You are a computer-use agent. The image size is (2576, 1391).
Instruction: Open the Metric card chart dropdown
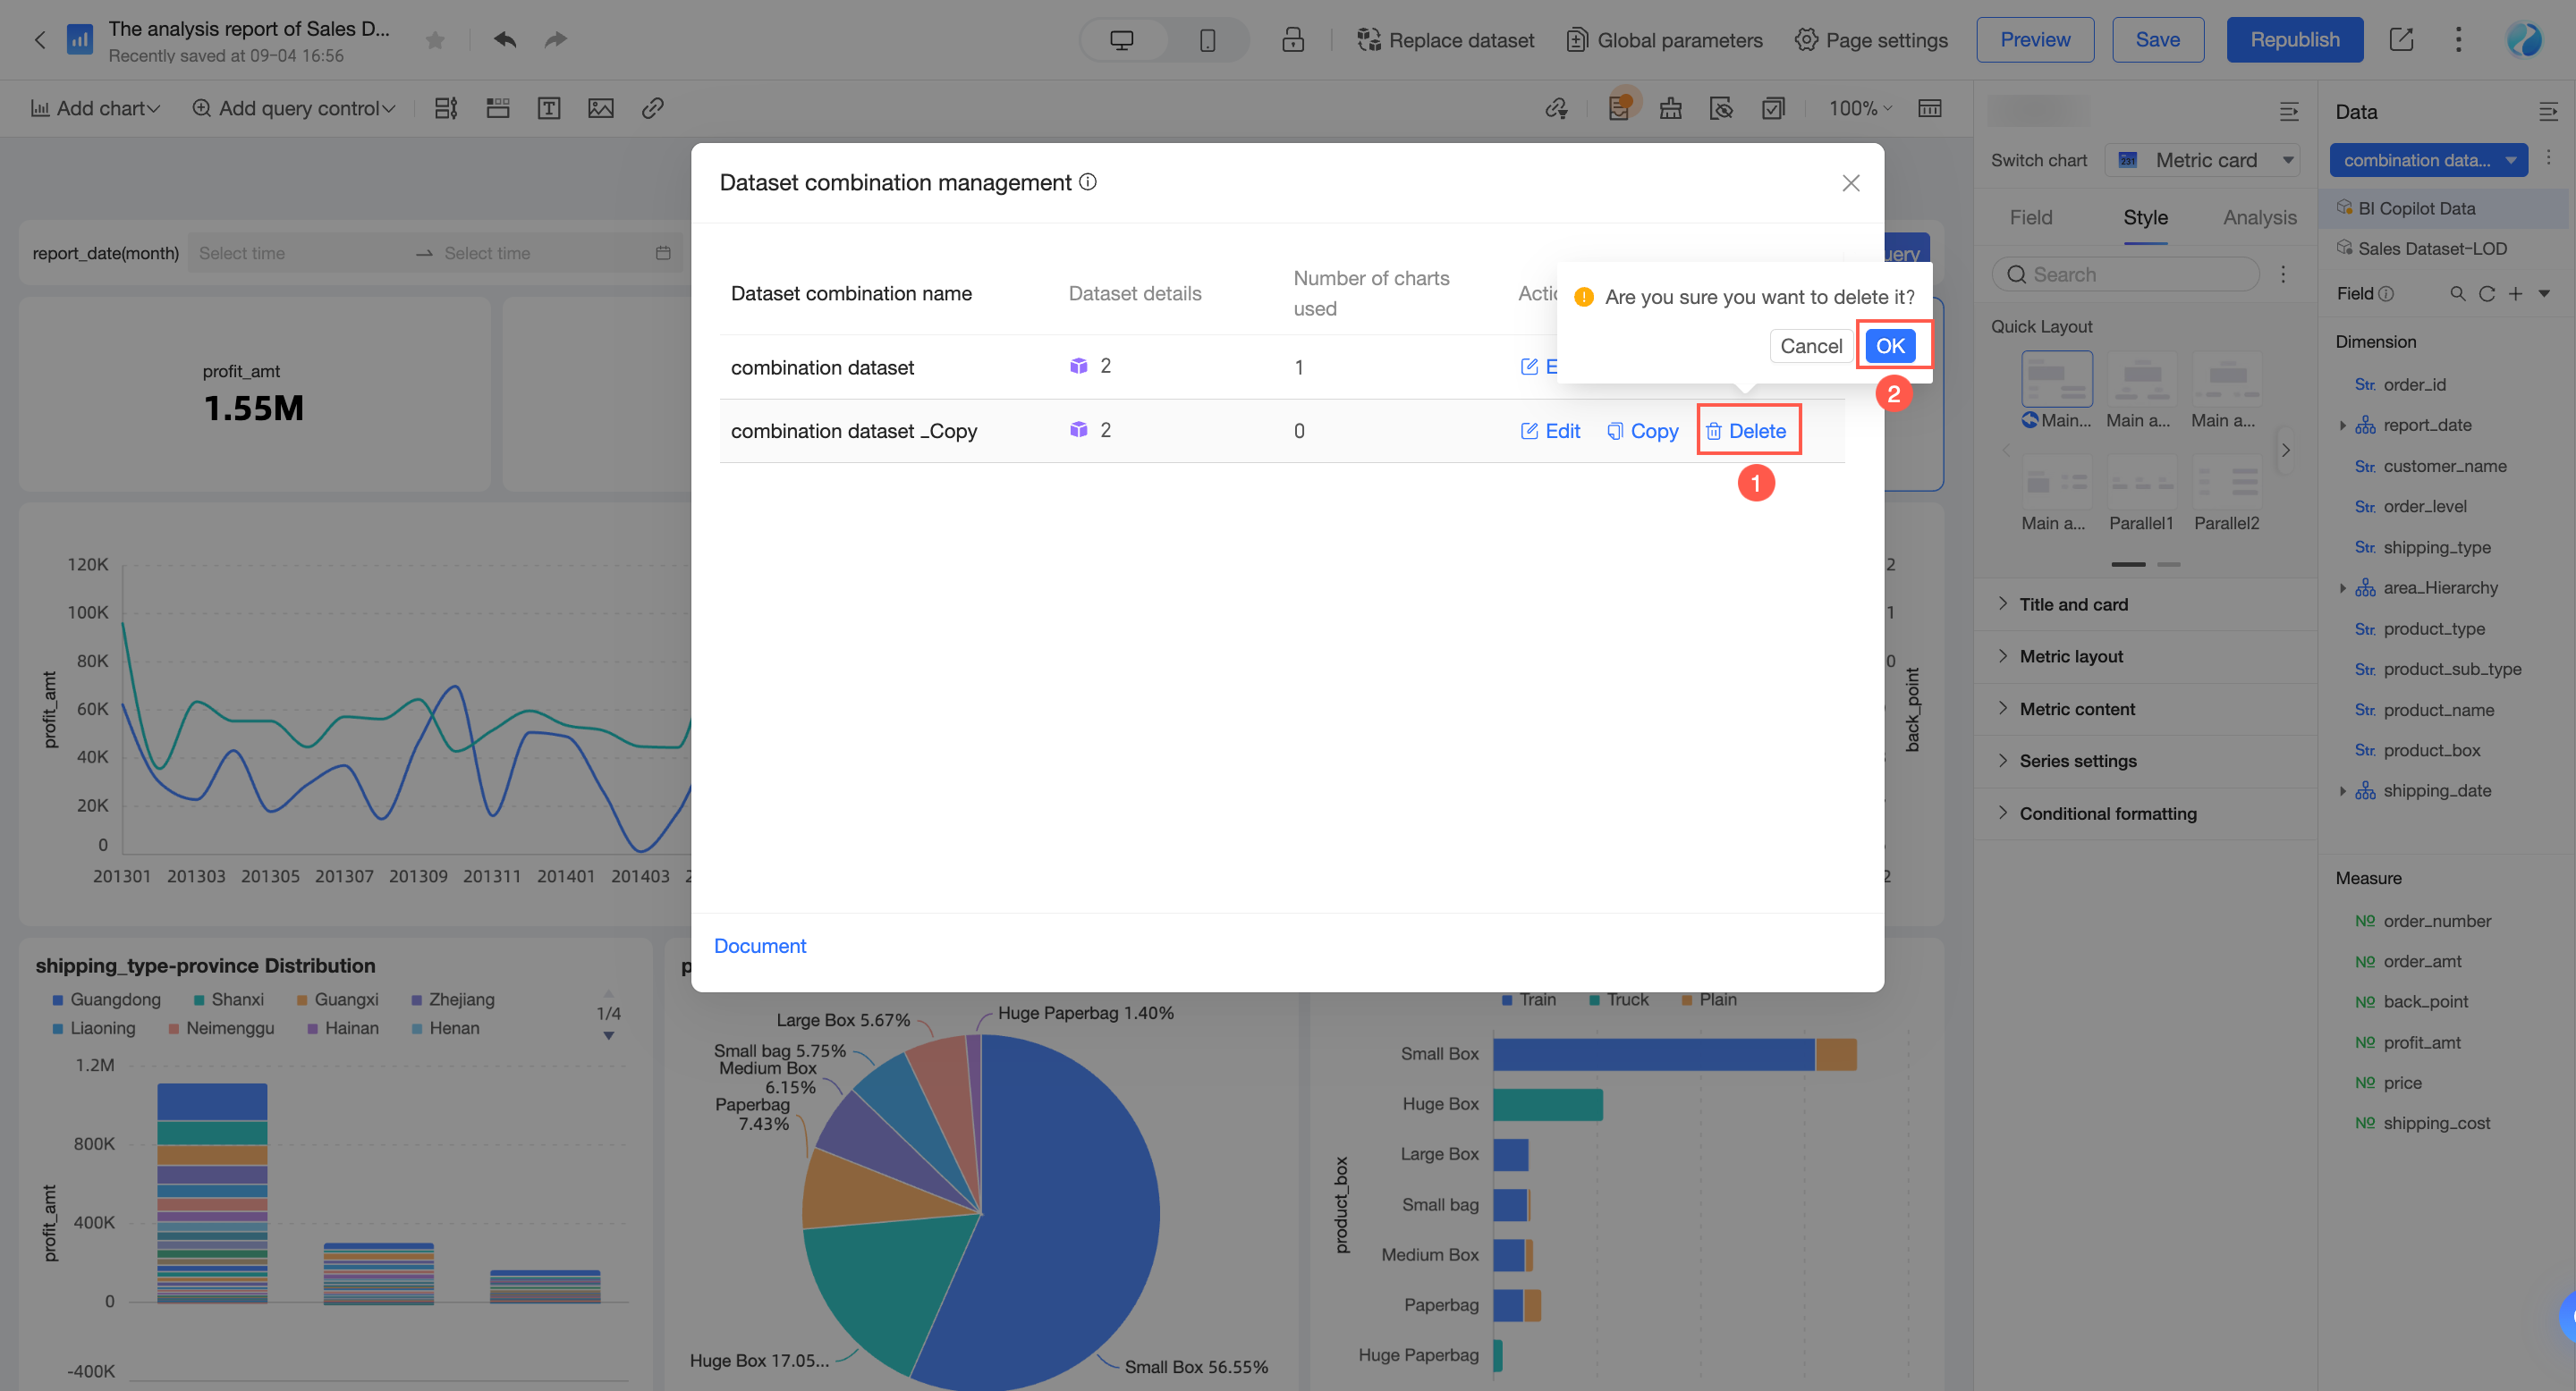click(2204, 160)
